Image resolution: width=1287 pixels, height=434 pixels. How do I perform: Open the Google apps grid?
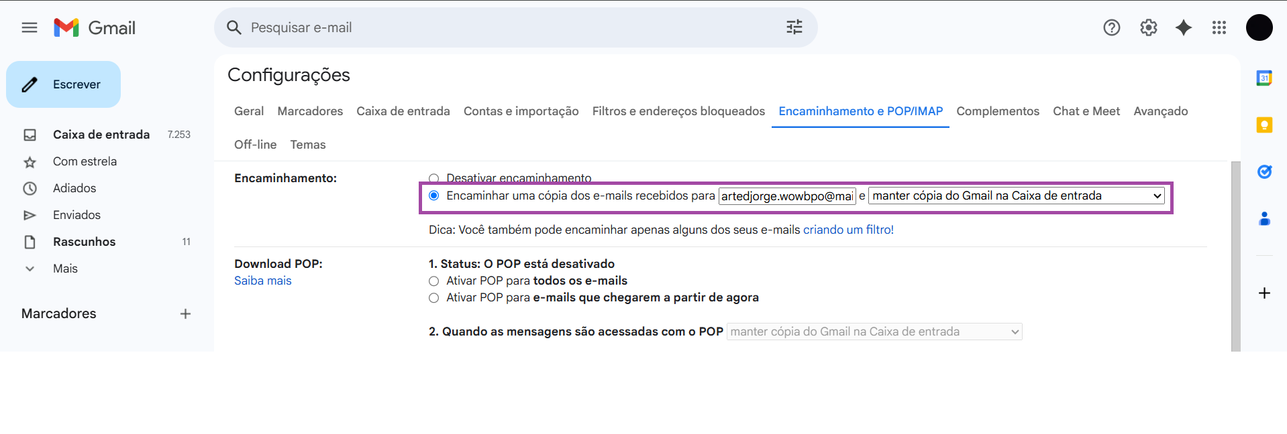pyautogui.click(x=1219, y=27)
